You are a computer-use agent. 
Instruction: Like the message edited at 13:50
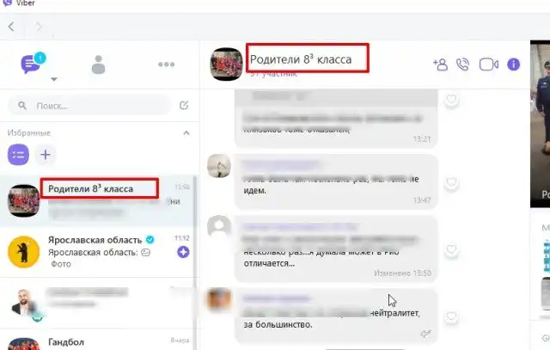451,249
